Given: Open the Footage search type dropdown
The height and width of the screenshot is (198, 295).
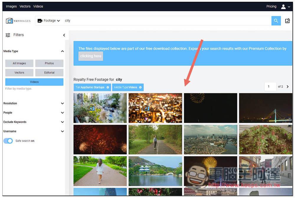Looking at the screenshot, I should click(49, 21).
